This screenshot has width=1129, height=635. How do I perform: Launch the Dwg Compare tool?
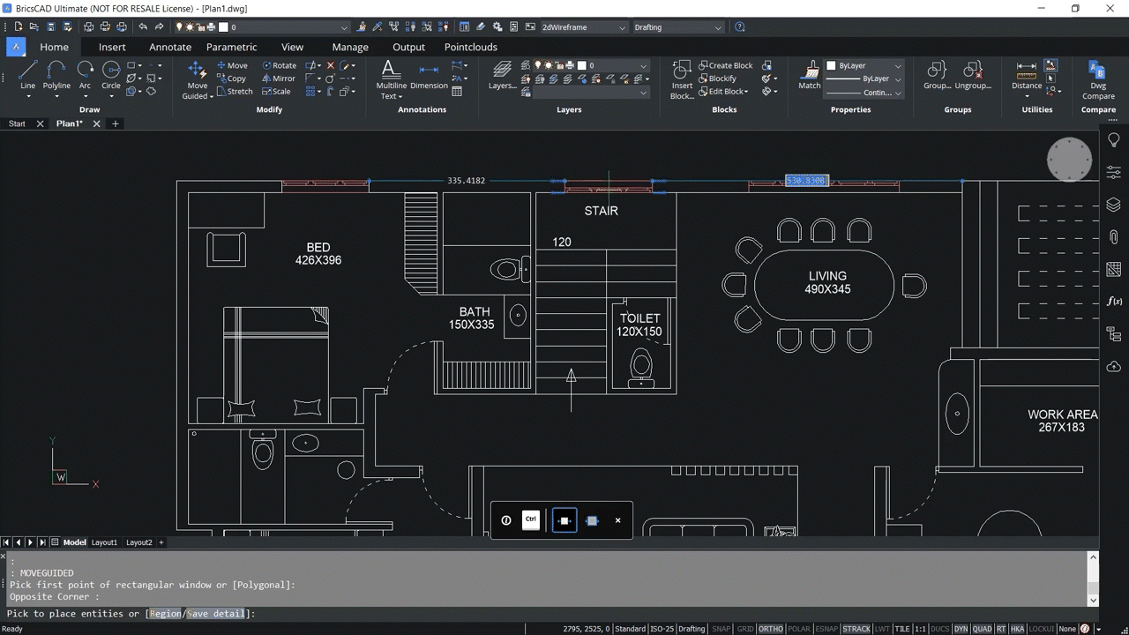pyautogui.click(x=1097, y=79)
